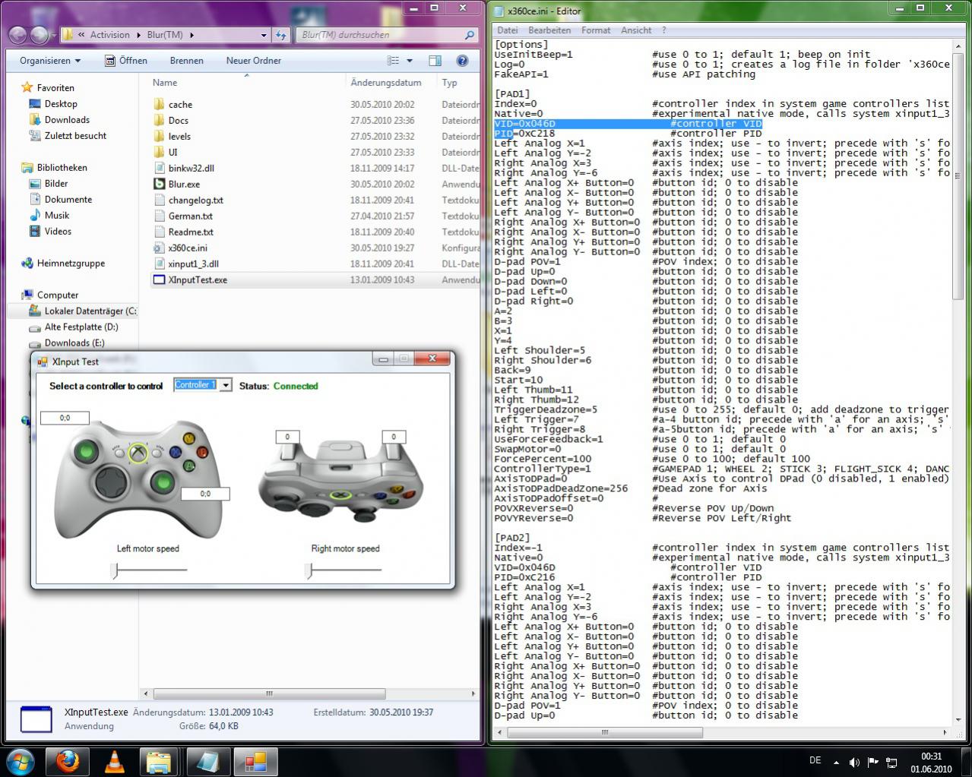The height and width of the screenshot is (777, 972).
Task: Click Neuer Ordner button
Action: [253, 61]
